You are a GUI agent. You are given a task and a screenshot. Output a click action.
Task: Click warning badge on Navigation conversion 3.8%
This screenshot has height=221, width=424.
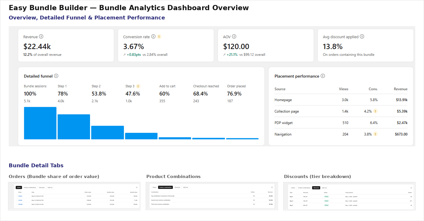tap(376, 134)
